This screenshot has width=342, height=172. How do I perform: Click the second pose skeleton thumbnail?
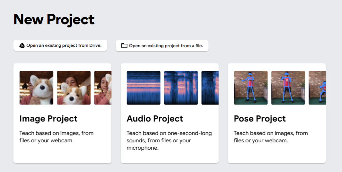[x=288, y=88]
